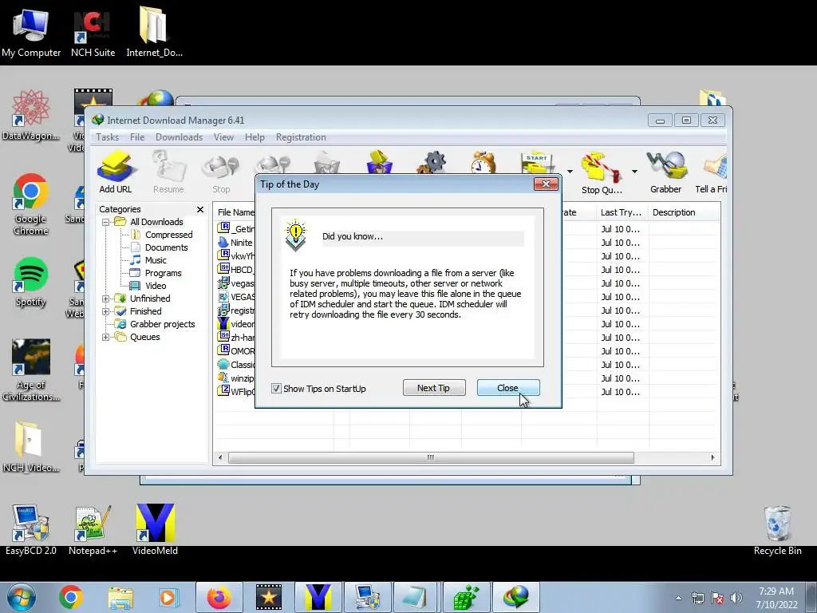Click the Stop toolbar icon
Viewport: 817px width, 613px height.
tap(221, 172)
